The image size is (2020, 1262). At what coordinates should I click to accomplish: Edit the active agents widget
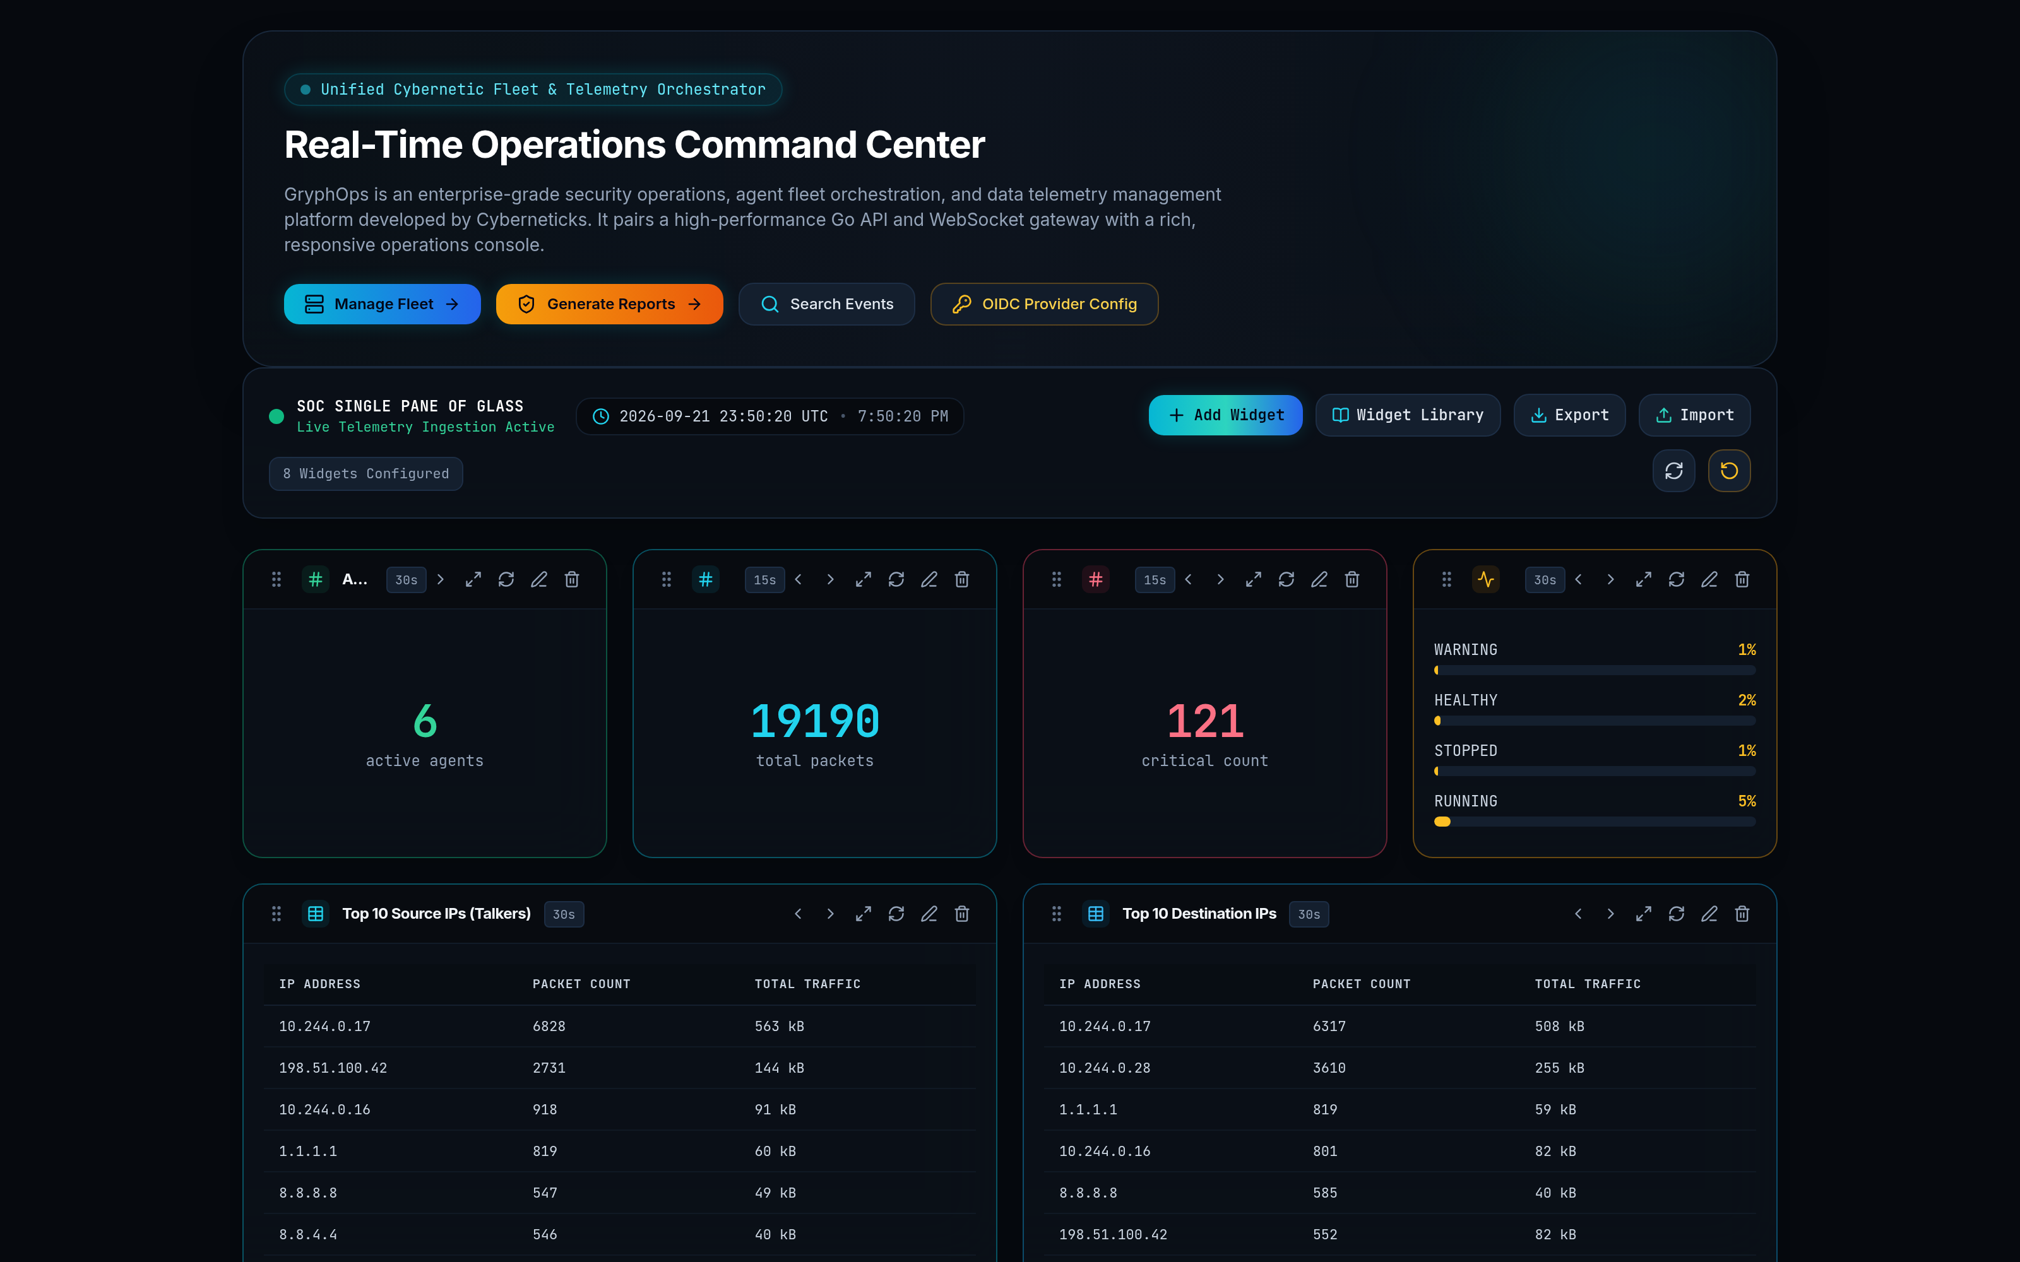(x=539, y=579)
